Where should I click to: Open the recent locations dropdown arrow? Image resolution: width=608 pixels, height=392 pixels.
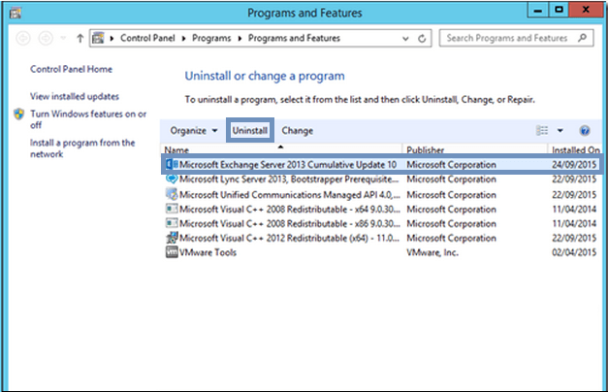[x=63, y=38]
